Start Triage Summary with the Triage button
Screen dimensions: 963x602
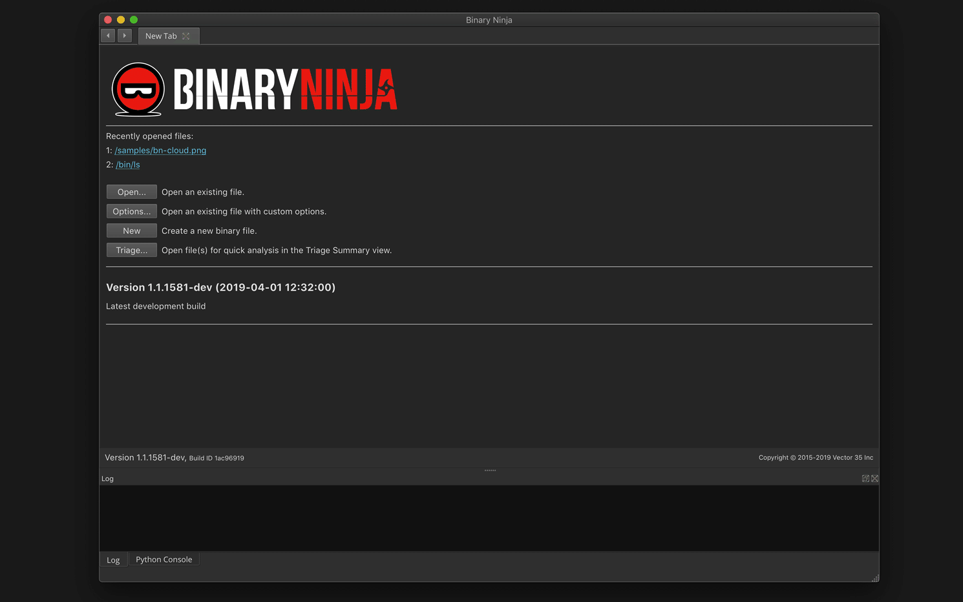pos(131,249)
